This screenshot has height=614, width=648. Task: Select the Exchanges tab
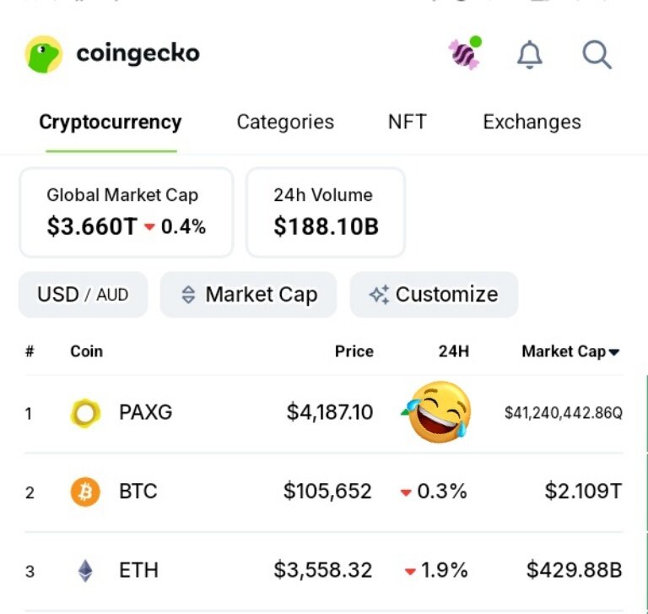[532, 122]
